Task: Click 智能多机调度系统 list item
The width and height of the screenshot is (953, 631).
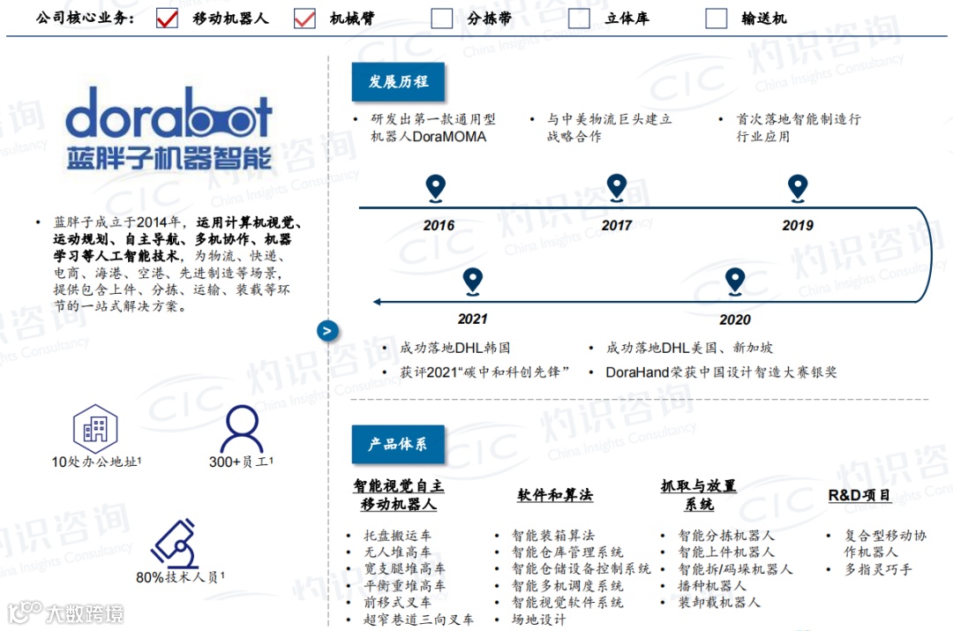Action: coord(567,586)
